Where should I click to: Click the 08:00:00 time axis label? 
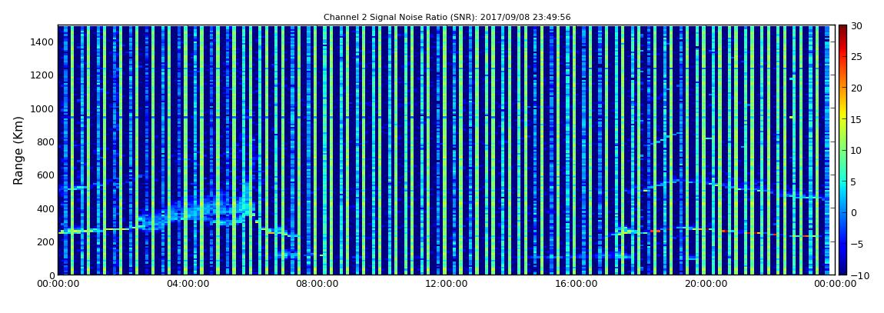[317, 284]
